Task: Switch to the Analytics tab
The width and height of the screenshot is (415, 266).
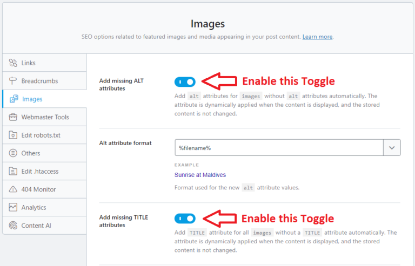Action: (34, 207)
